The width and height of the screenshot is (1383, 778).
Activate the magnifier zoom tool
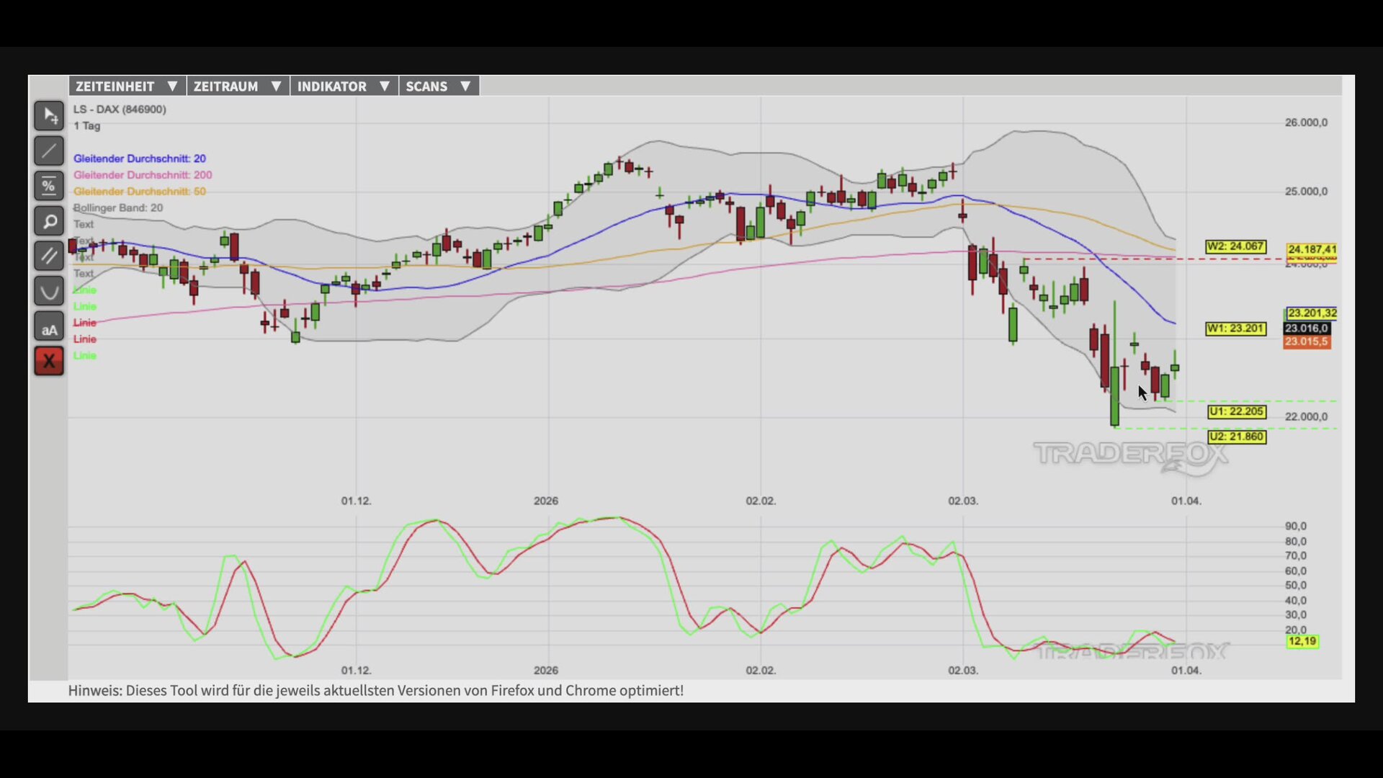click(49, 221)
